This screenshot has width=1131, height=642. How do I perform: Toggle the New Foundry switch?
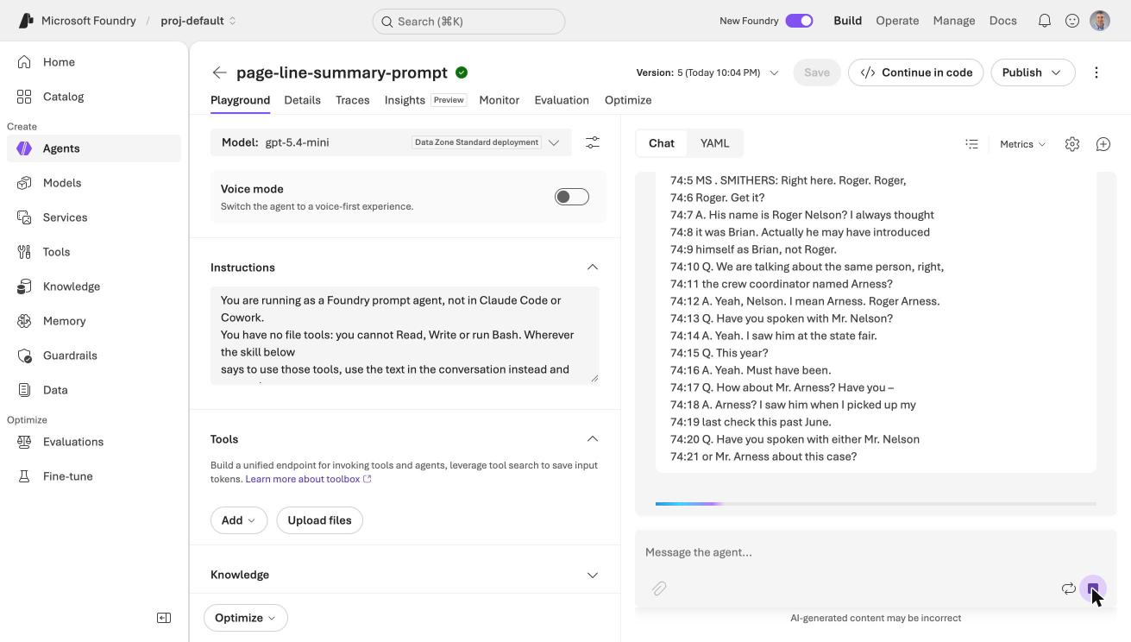pos(799,21)
